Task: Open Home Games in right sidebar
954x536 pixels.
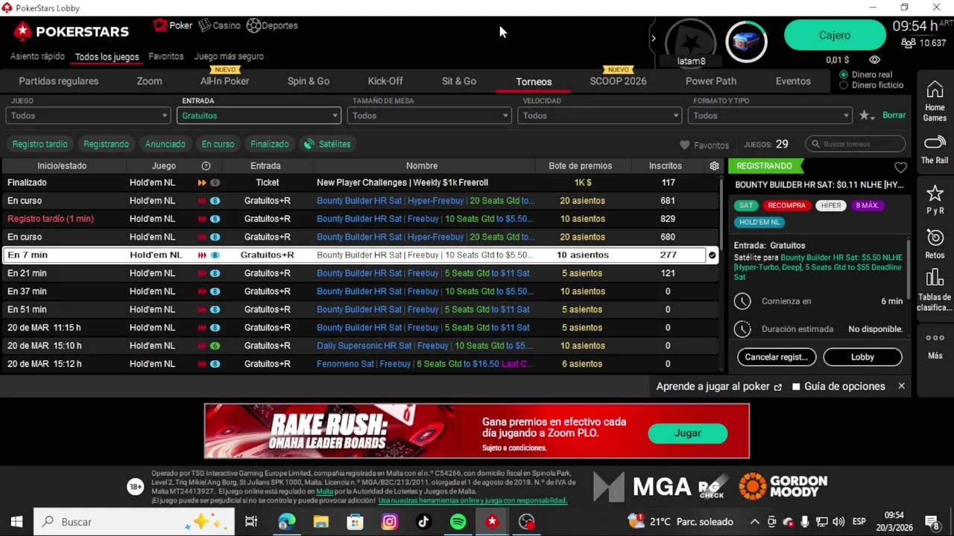Action: click(x=935, y=101)
